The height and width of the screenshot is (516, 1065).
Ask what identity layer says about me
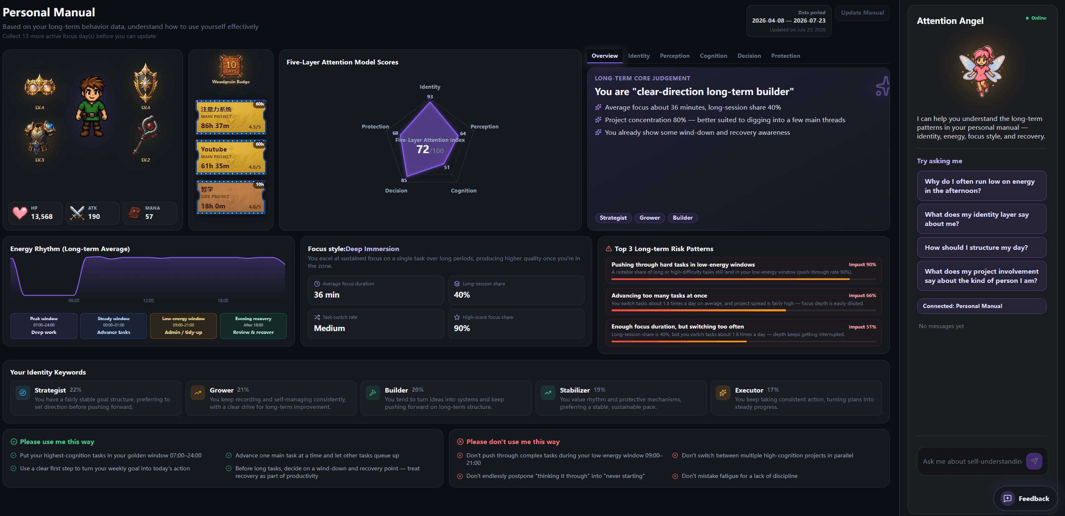click(981, 219)
